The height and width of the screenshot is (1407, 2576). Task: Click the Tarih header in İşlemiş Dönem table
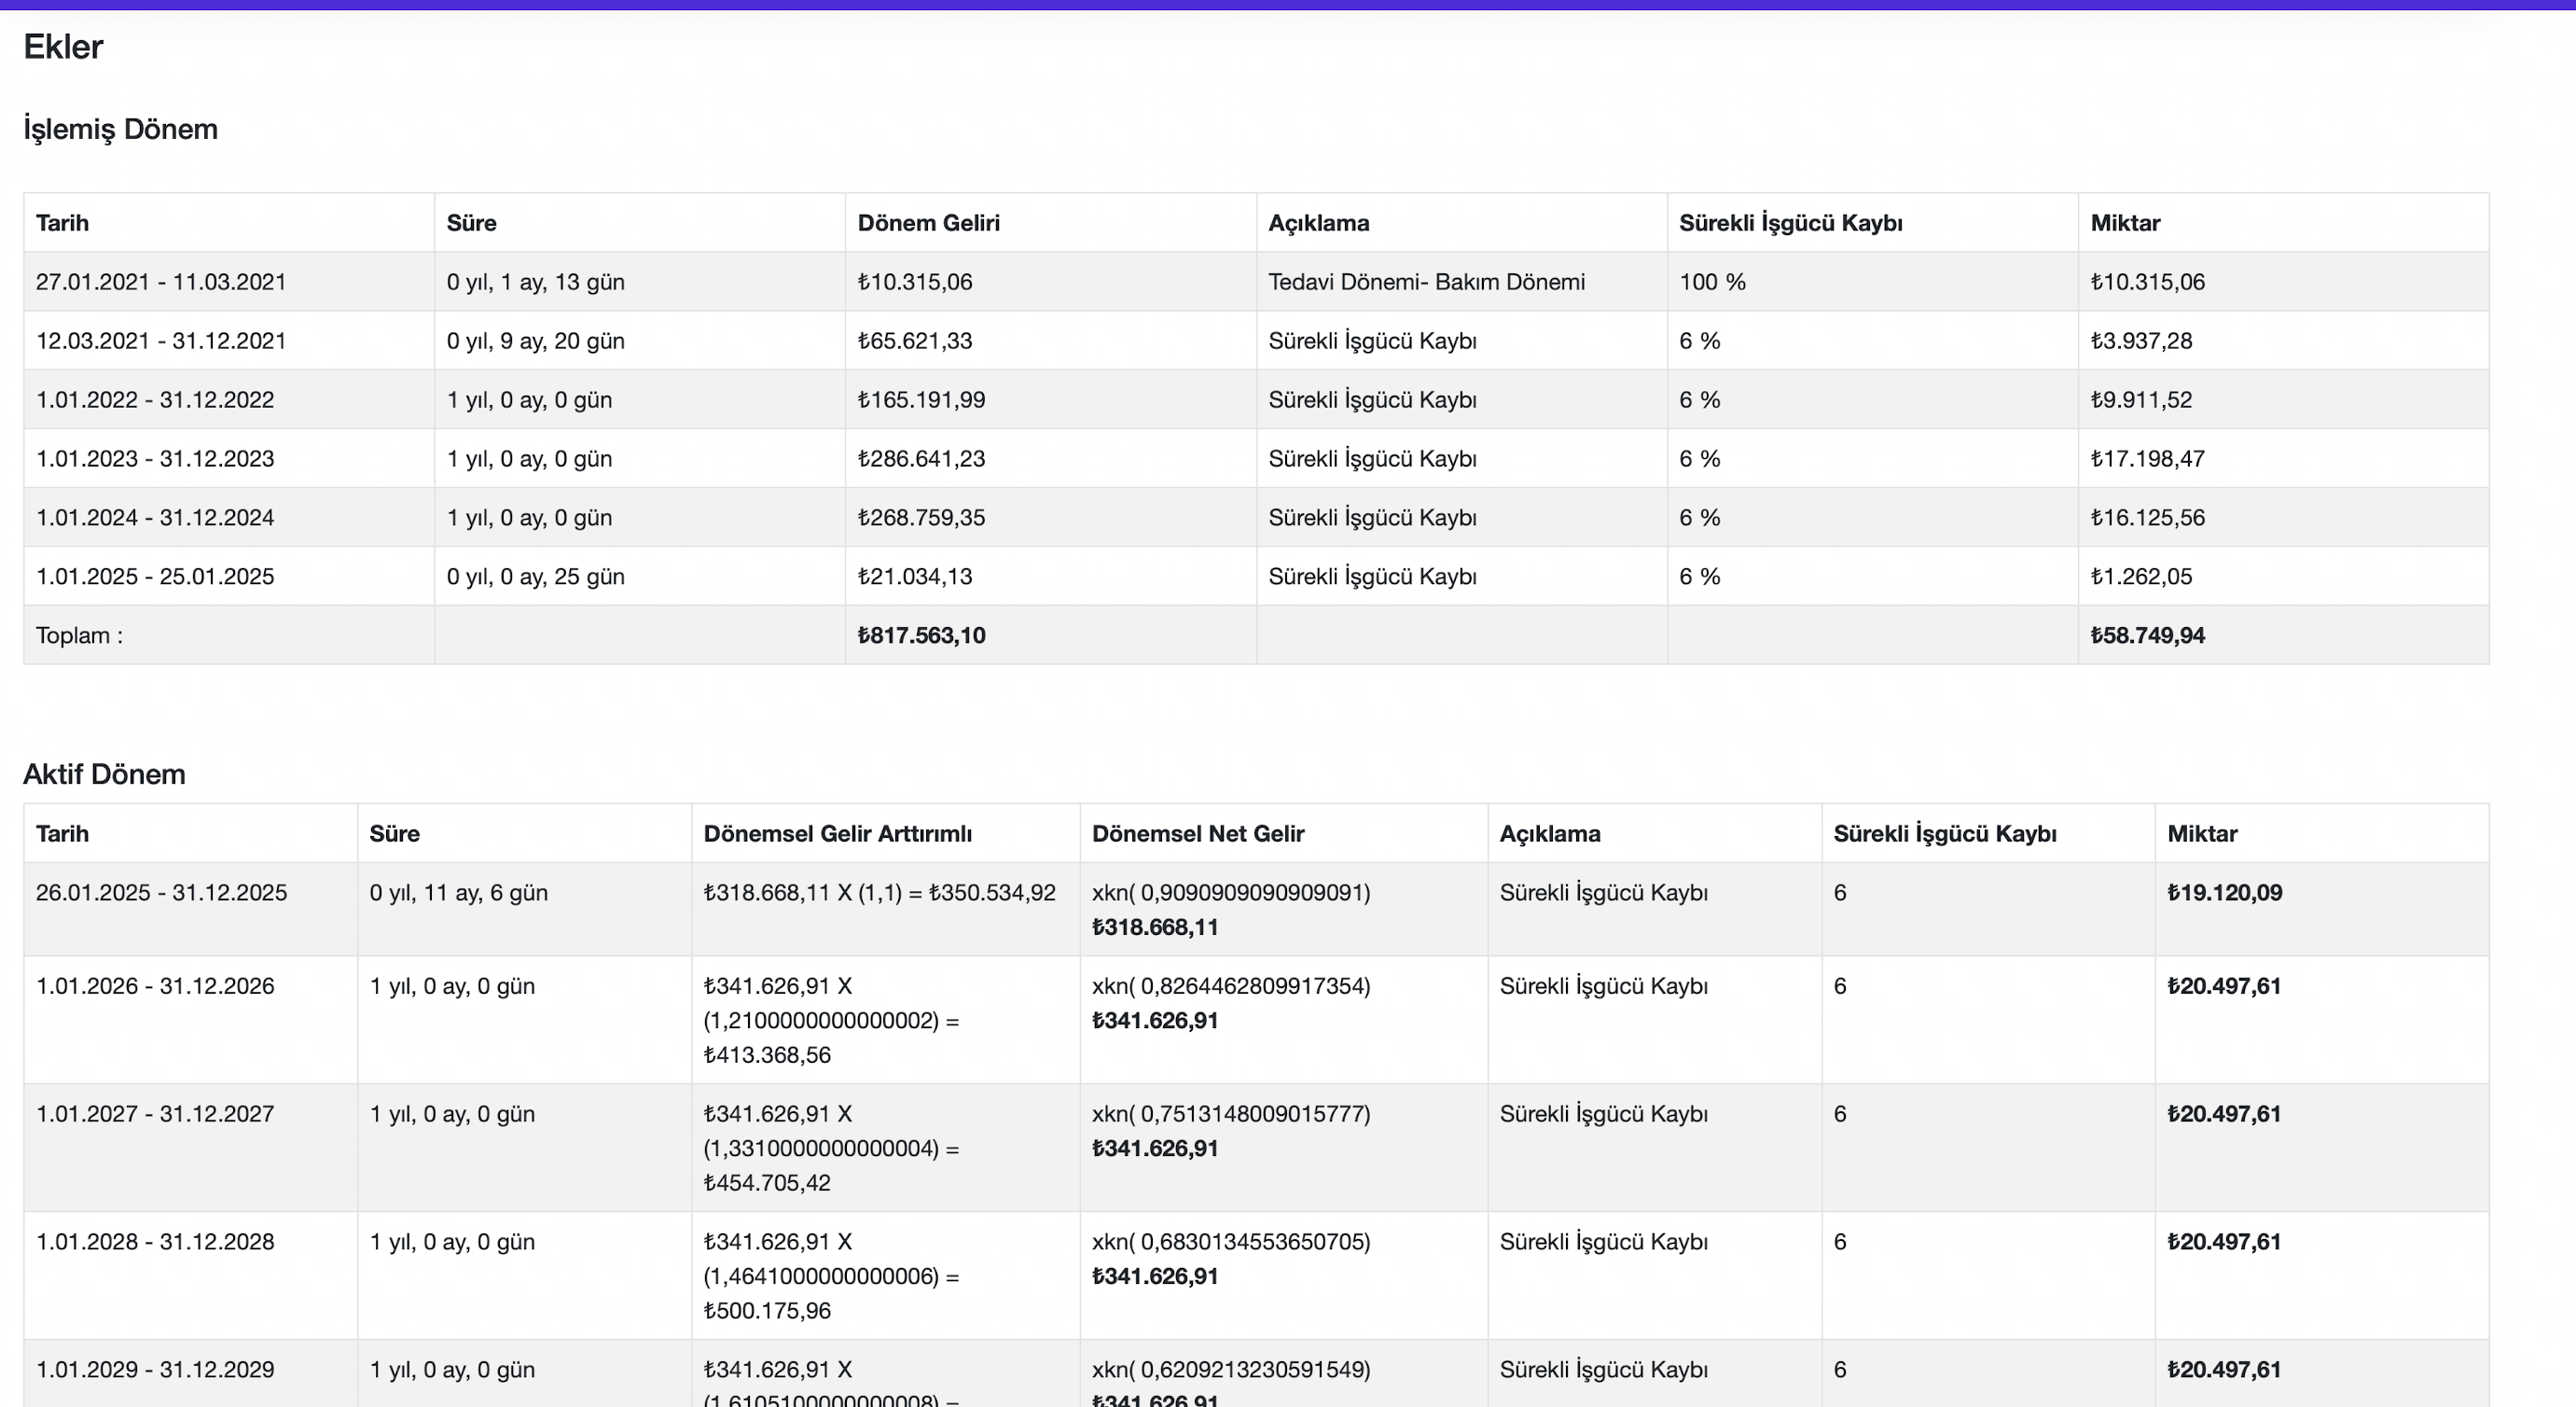click(62, 222)
